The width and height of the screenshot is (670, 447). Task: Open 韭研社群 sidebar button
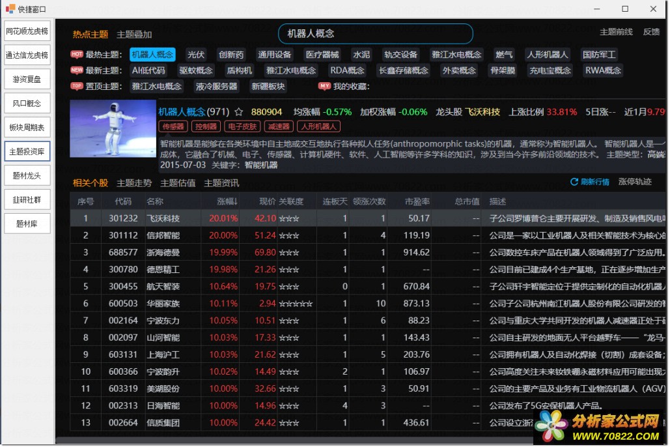pos(27,200)
